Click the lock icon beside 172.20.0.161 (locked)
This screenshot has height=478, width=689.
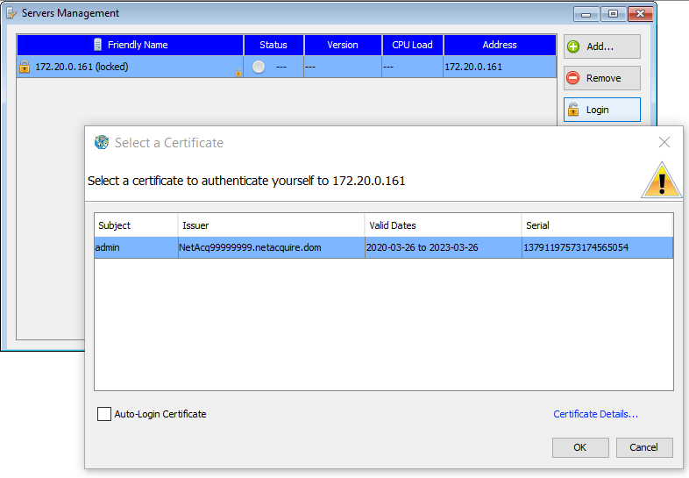click(x=25, y=67)
